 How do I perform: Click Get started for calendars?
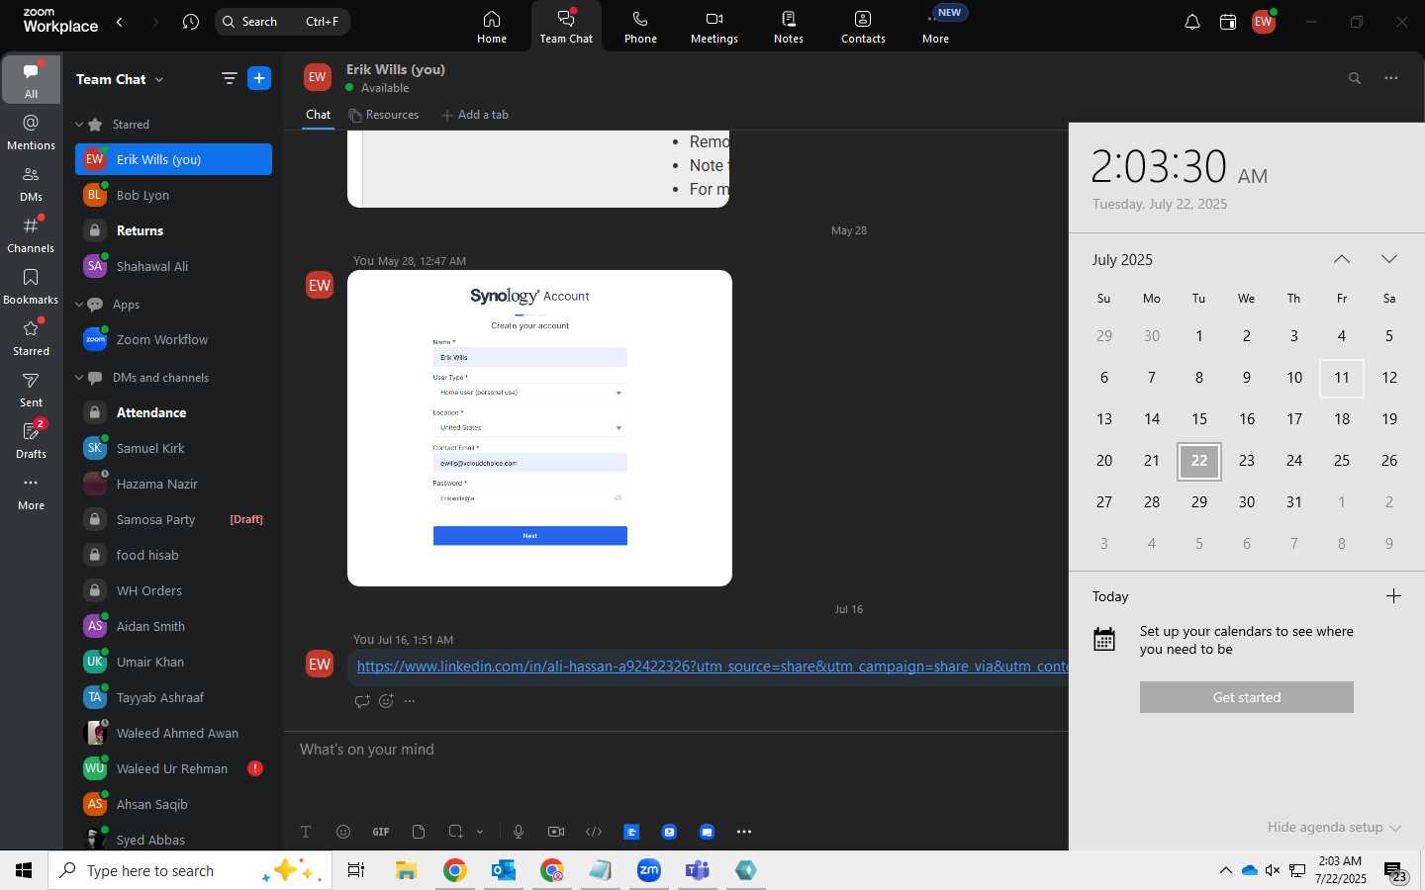(x=1247, y=697)
